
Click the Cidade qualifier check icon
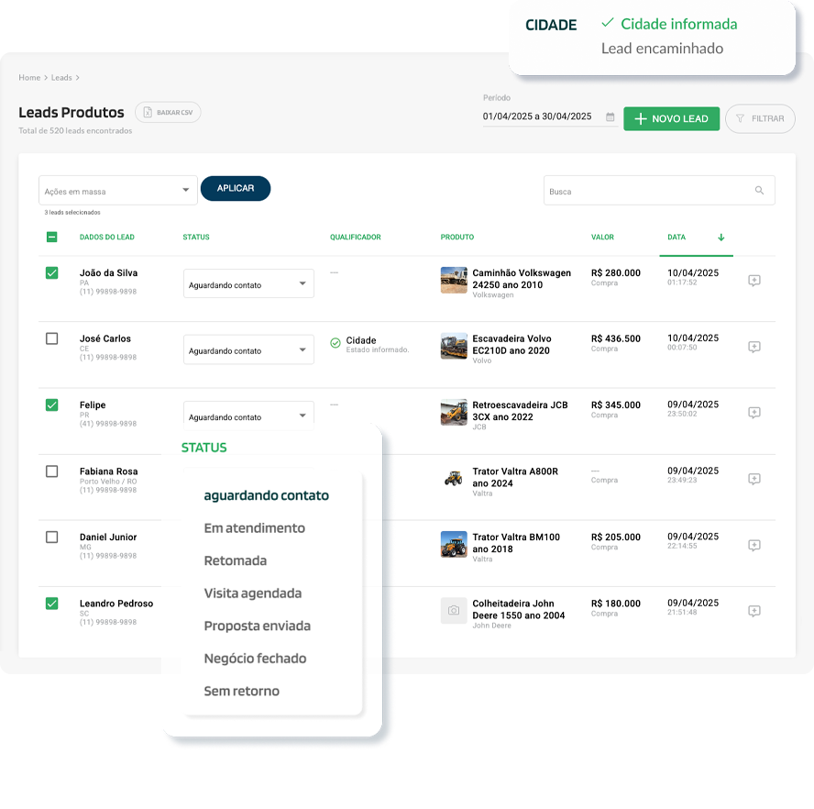coord(335,343)
